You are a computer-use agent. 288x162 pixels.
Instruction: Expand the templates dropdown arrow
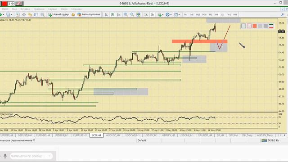[x=179, y=14]
